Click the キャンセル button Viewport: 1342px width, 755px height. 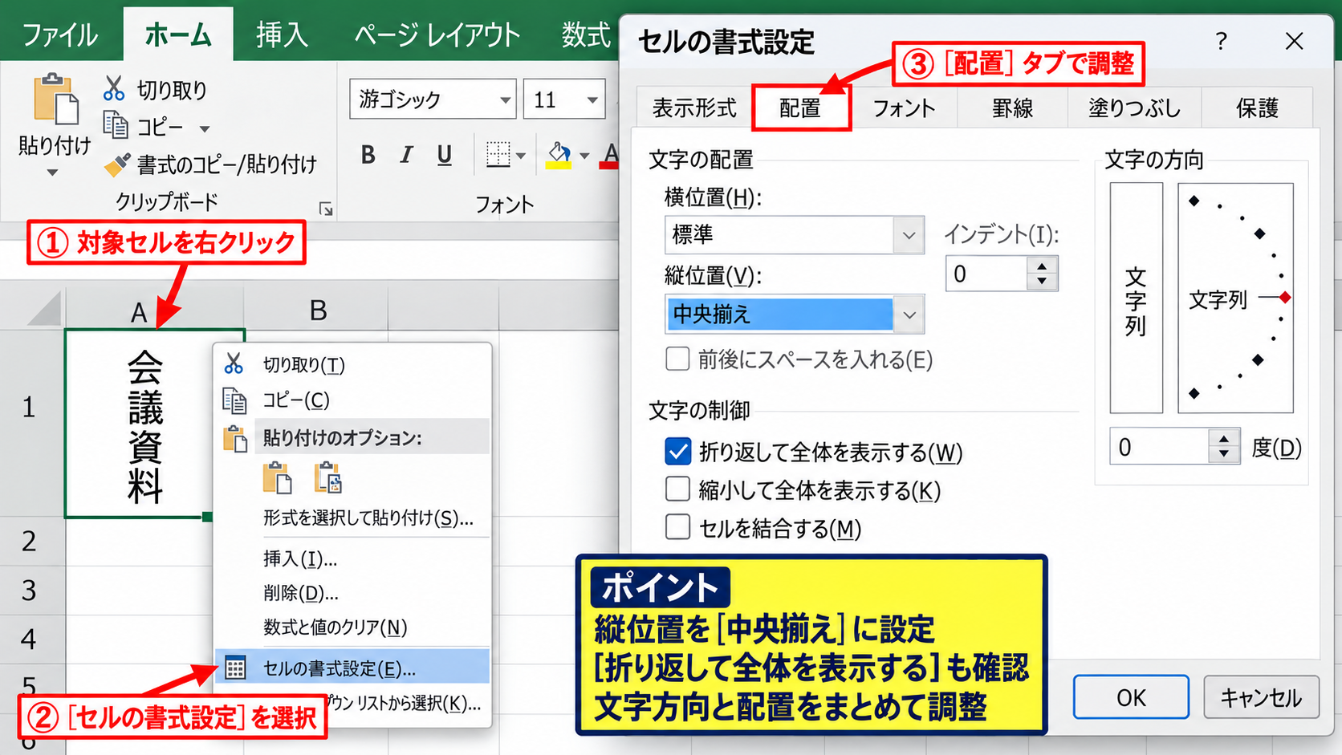pyautogui.click(x=1261, y=697)
